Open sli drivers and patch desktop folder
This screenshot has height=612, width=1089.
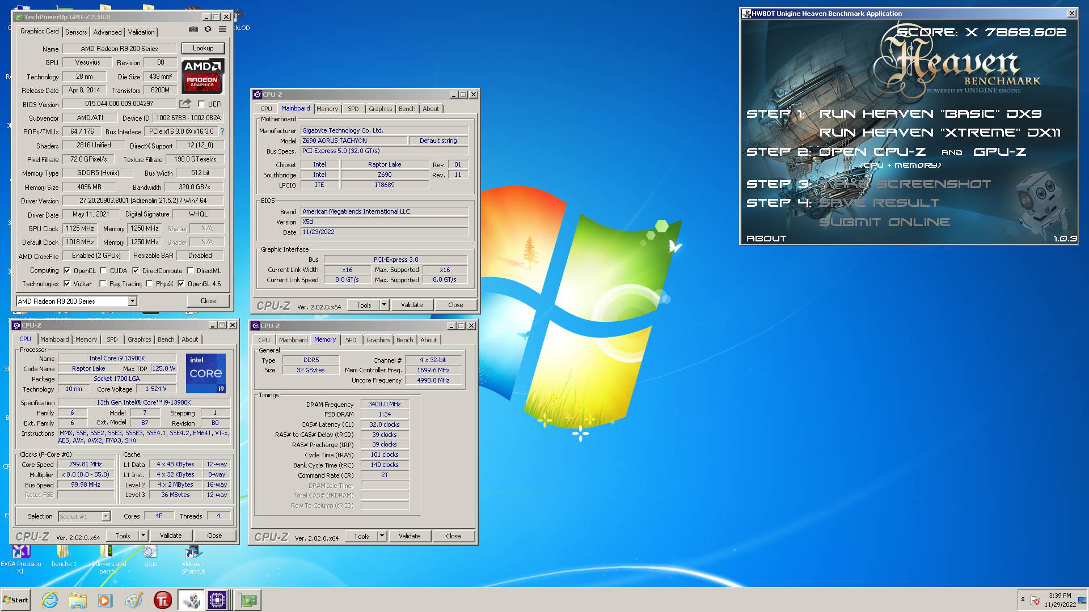(x=107, y=560)
